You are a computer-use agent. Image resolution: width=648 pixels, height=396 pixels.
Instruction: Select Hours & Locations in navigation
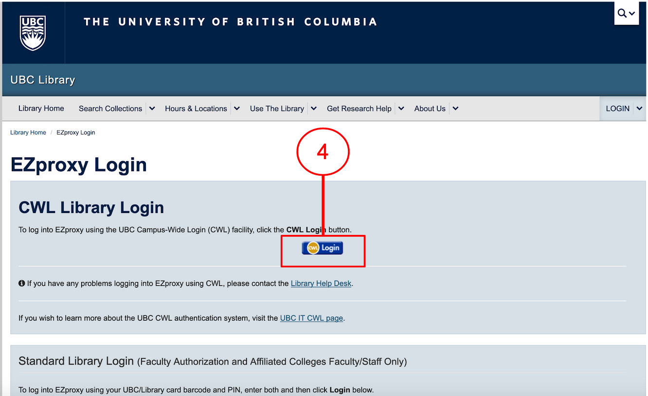[x=196, y=109]
